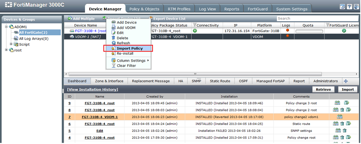Image resolution: width=361 pixels, height=144 pixels.
Task: Click the Connectivity column filter funnel icon
Action: coord(195,25)
